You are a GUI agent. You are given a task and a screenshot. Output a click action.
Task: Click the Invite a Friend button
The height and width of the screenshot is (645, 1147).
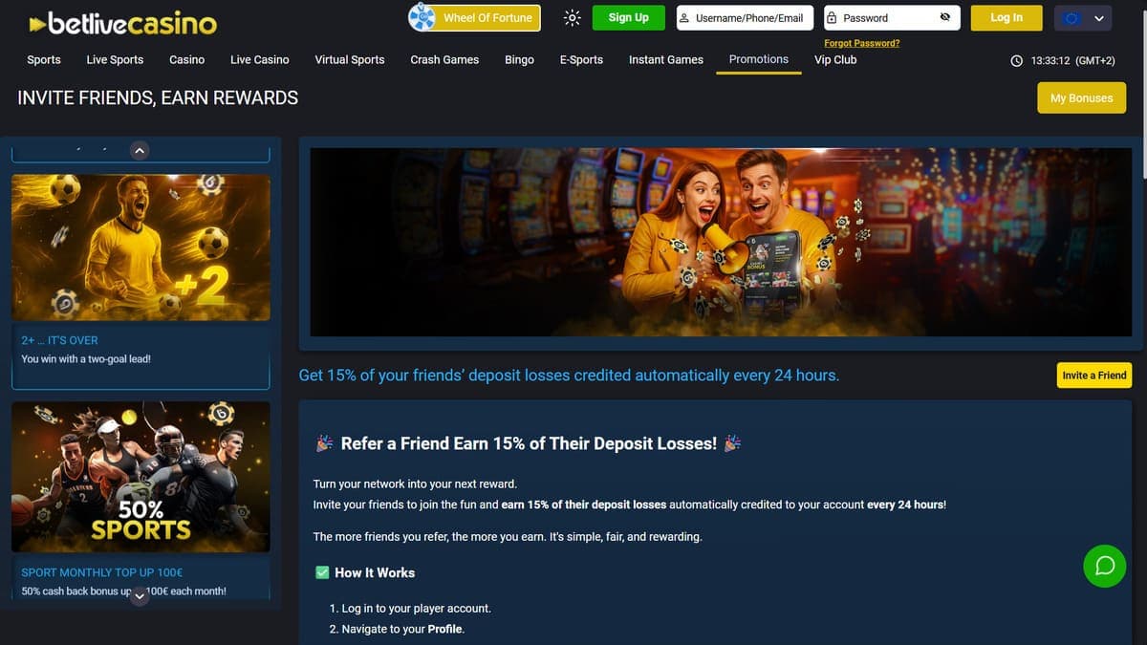click(x=1094, y=376)
